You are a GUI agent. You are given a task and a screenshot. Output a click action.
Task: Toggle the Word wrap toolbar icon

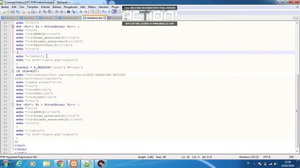tap(104, 12)
